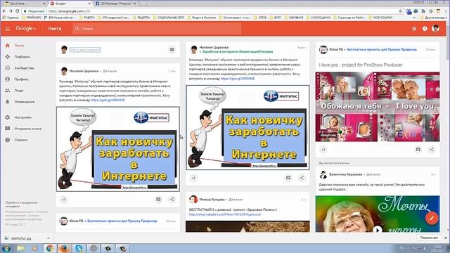Share the I love you ProShow post
This screenshot has height=253, width=450.
pyautogui.click(x=432, y=150)
